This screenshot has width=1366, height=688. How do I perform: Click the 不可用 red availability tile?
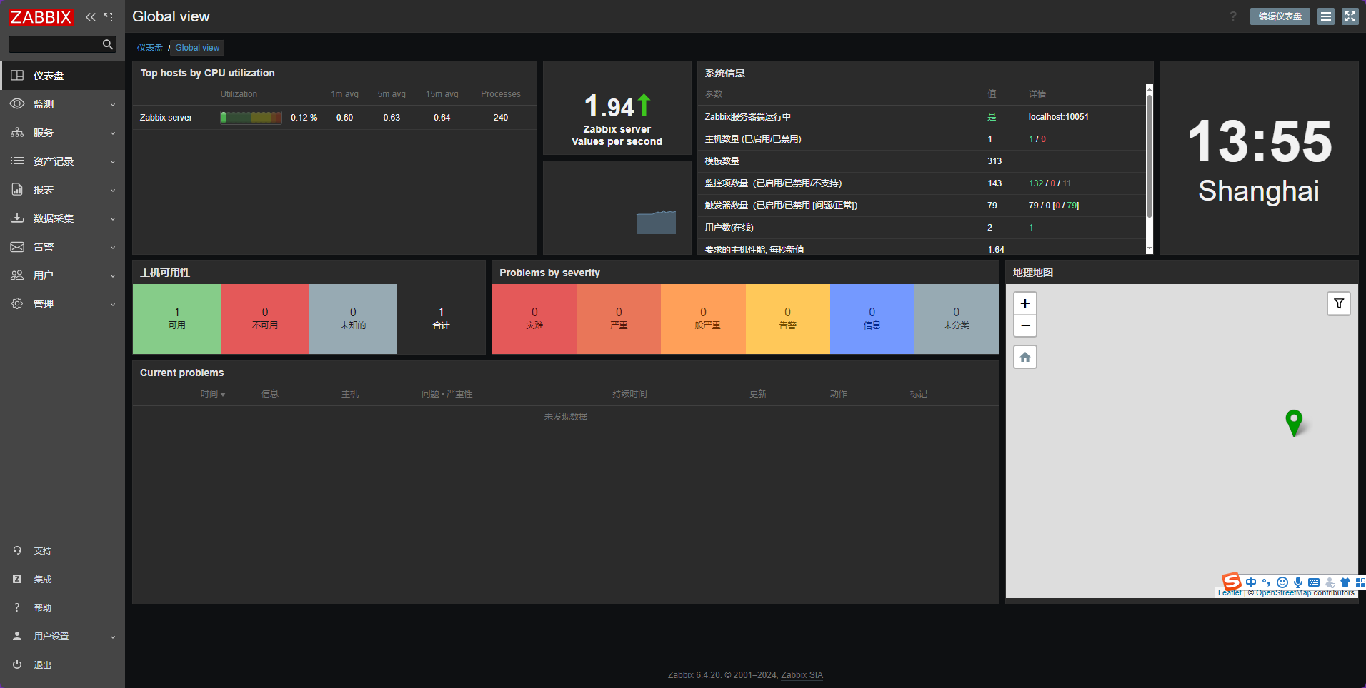(265, 319)
